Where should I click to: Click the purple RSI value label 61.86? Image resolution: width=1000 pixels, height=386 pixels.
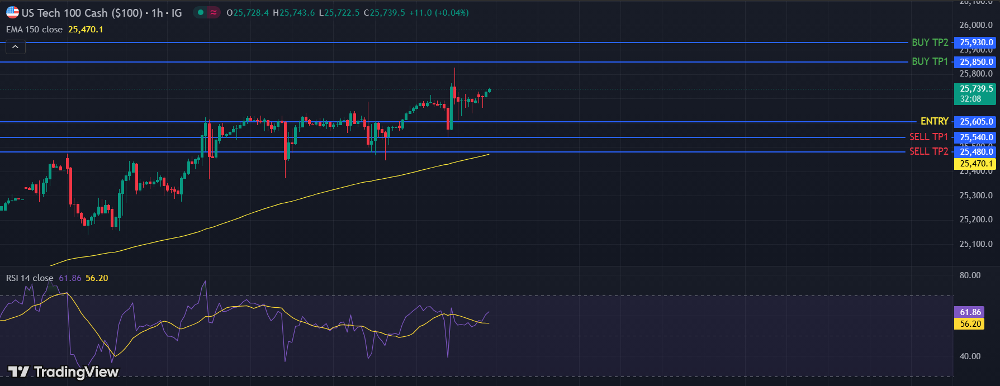coord(970,312)
